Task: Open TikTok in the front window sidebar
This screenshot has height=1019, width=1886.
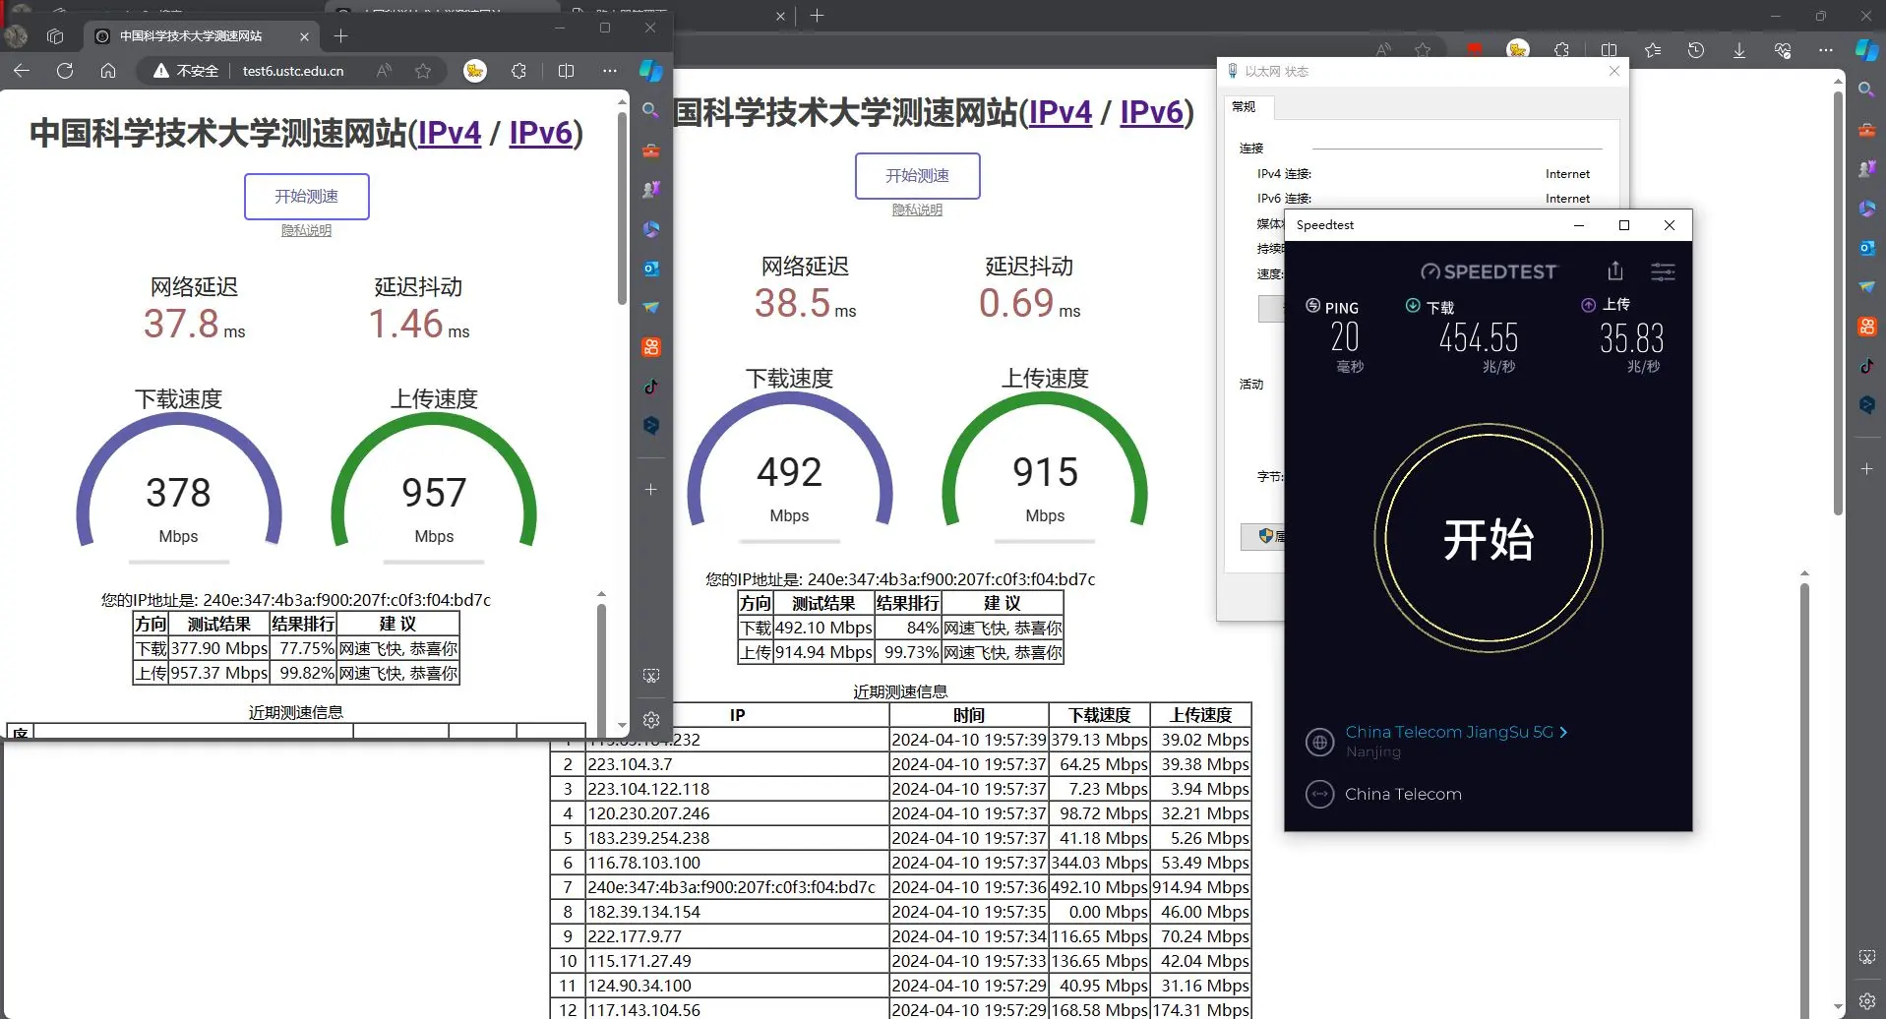Action: (x=650, y=387)
